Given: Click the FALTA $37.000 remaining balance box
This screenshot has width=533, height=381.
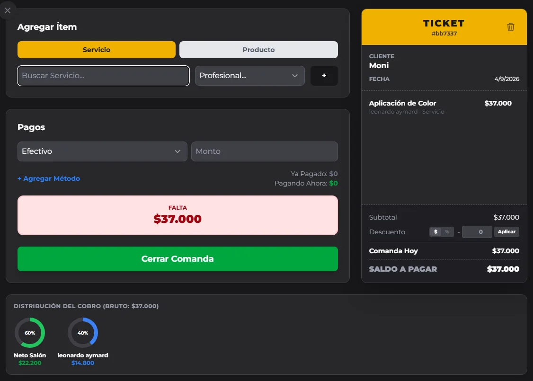Looking at the screenshot, I should pyautogui.click(x=178, y=215).
